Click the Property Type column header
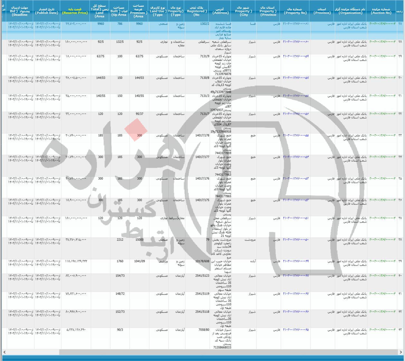Screen dimensions: 405x361 point(176,9)
